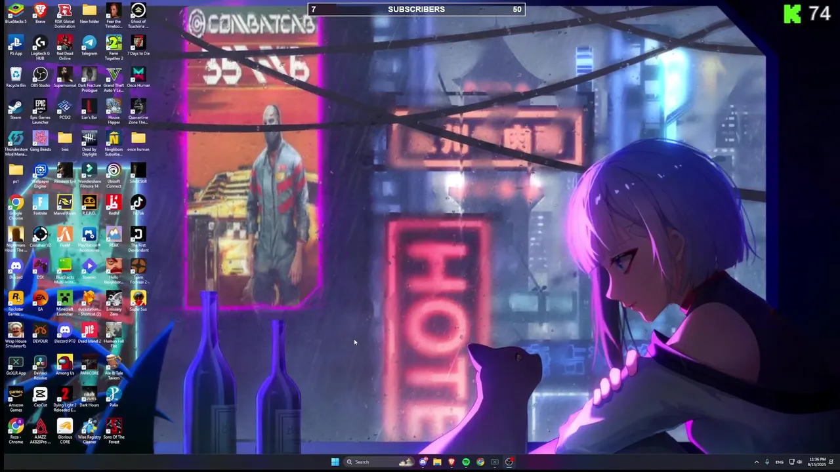
Task: Select the Grand Theft Auto V shortcut
Action: (x=114, y=80)
